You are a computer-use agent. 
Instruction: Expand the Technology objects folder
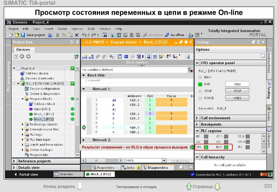pos(22,124)
